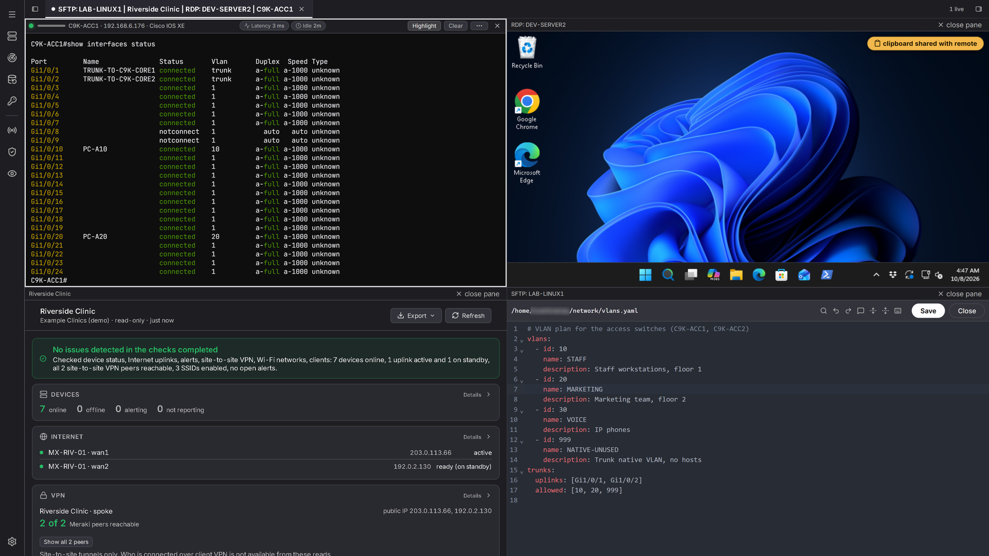Click Highlight in terminal header
Viewport: 989px width, 556px height.
point(424,26)
